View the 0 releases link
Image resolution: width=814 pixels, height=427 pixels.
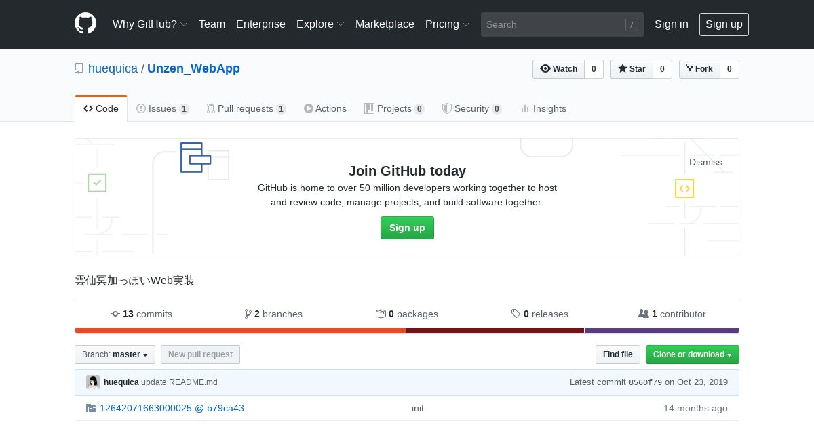pyautogui.click(x=540, y=314)
